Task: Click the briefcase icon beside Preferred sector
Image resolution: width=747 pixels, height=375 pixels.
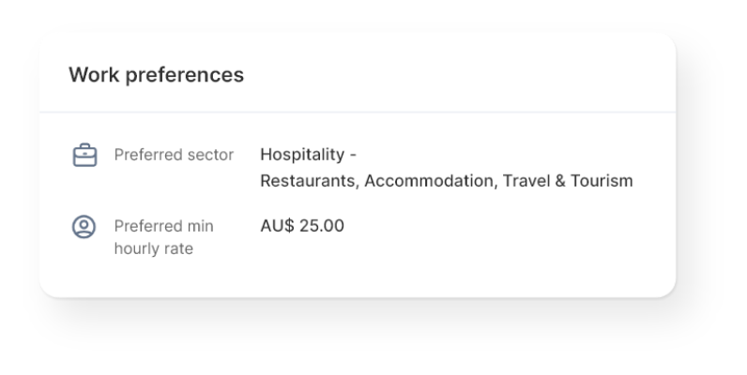Action: pyautogui.click(x=84, y=155)
